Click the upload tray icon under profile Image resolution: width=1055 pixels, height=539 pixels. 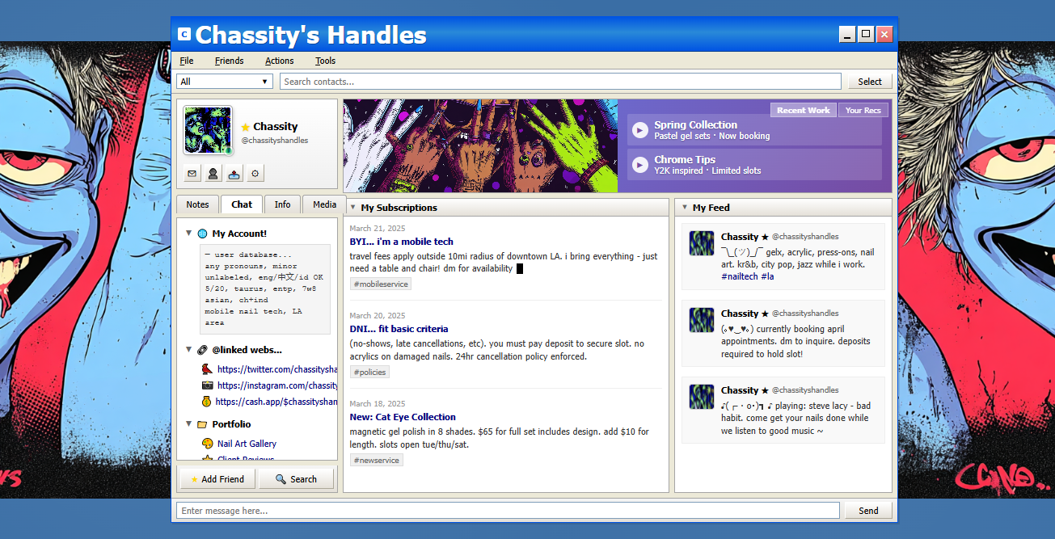coord(234,173)
